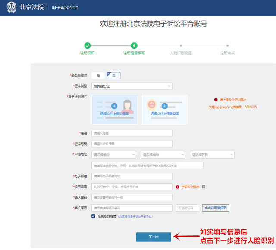The width and height of the screenshot is (276, 250).
Task: Click the Beijing Court emblem logo
Action: point(12,7)
